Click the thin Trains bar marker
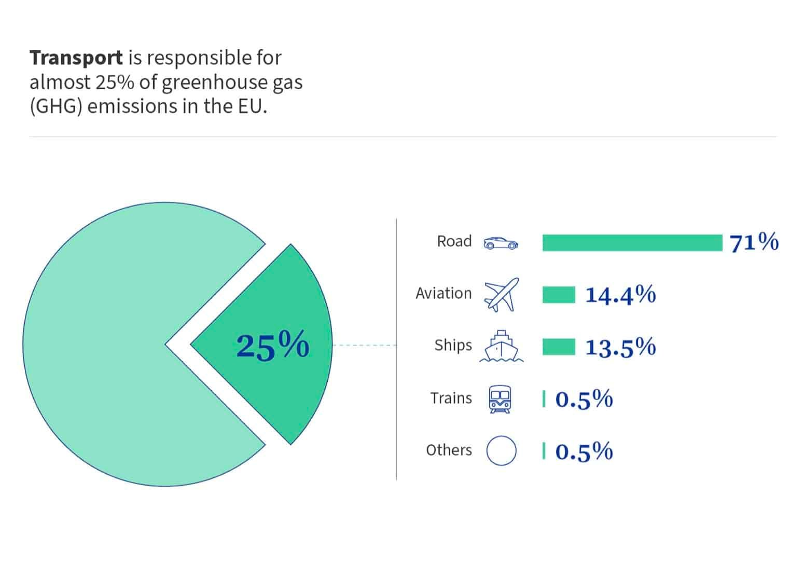This screenshot has width=804, height=577. tap(544, 399)
